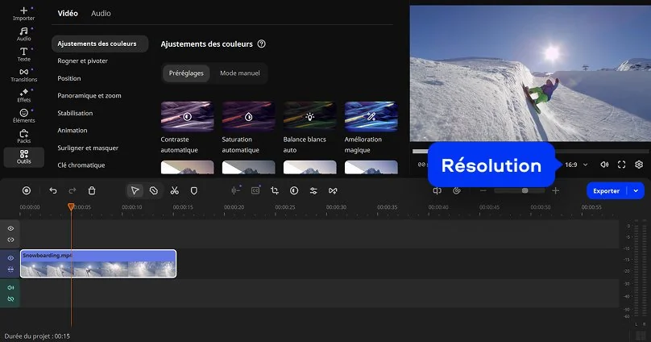The width and height of the screenshot is (651, 342).
Task: Click the magnet-like icon left of the zoom slider
Action: point(457,190)
